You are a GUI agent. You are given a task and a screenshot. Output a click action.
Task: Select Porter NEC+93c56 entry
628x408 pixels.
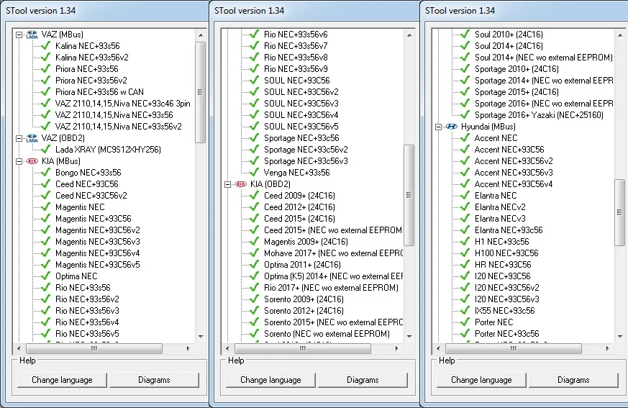506,334
